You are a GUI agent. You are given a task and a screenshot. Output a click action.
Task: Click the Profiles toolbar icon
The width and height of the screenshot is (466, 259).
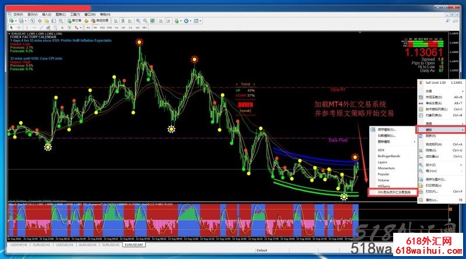pyautogui.click(x=21, y=21)
